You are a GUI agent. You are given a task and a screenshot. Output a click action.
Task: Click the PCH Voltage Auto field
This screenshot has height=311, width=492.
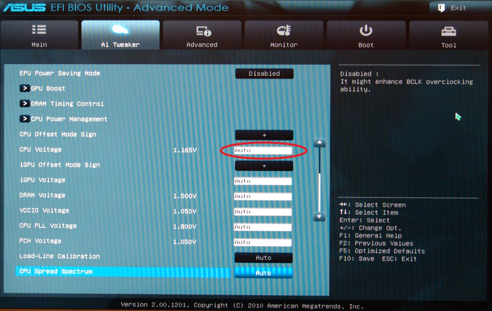pyautogui.click(x=263, y=242)
